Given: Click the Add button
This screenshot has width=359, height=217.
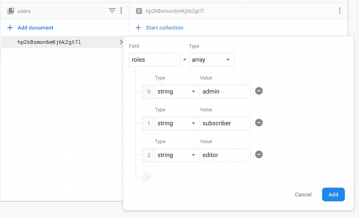Looking at the screenshot, I should (x=333, y=194).
